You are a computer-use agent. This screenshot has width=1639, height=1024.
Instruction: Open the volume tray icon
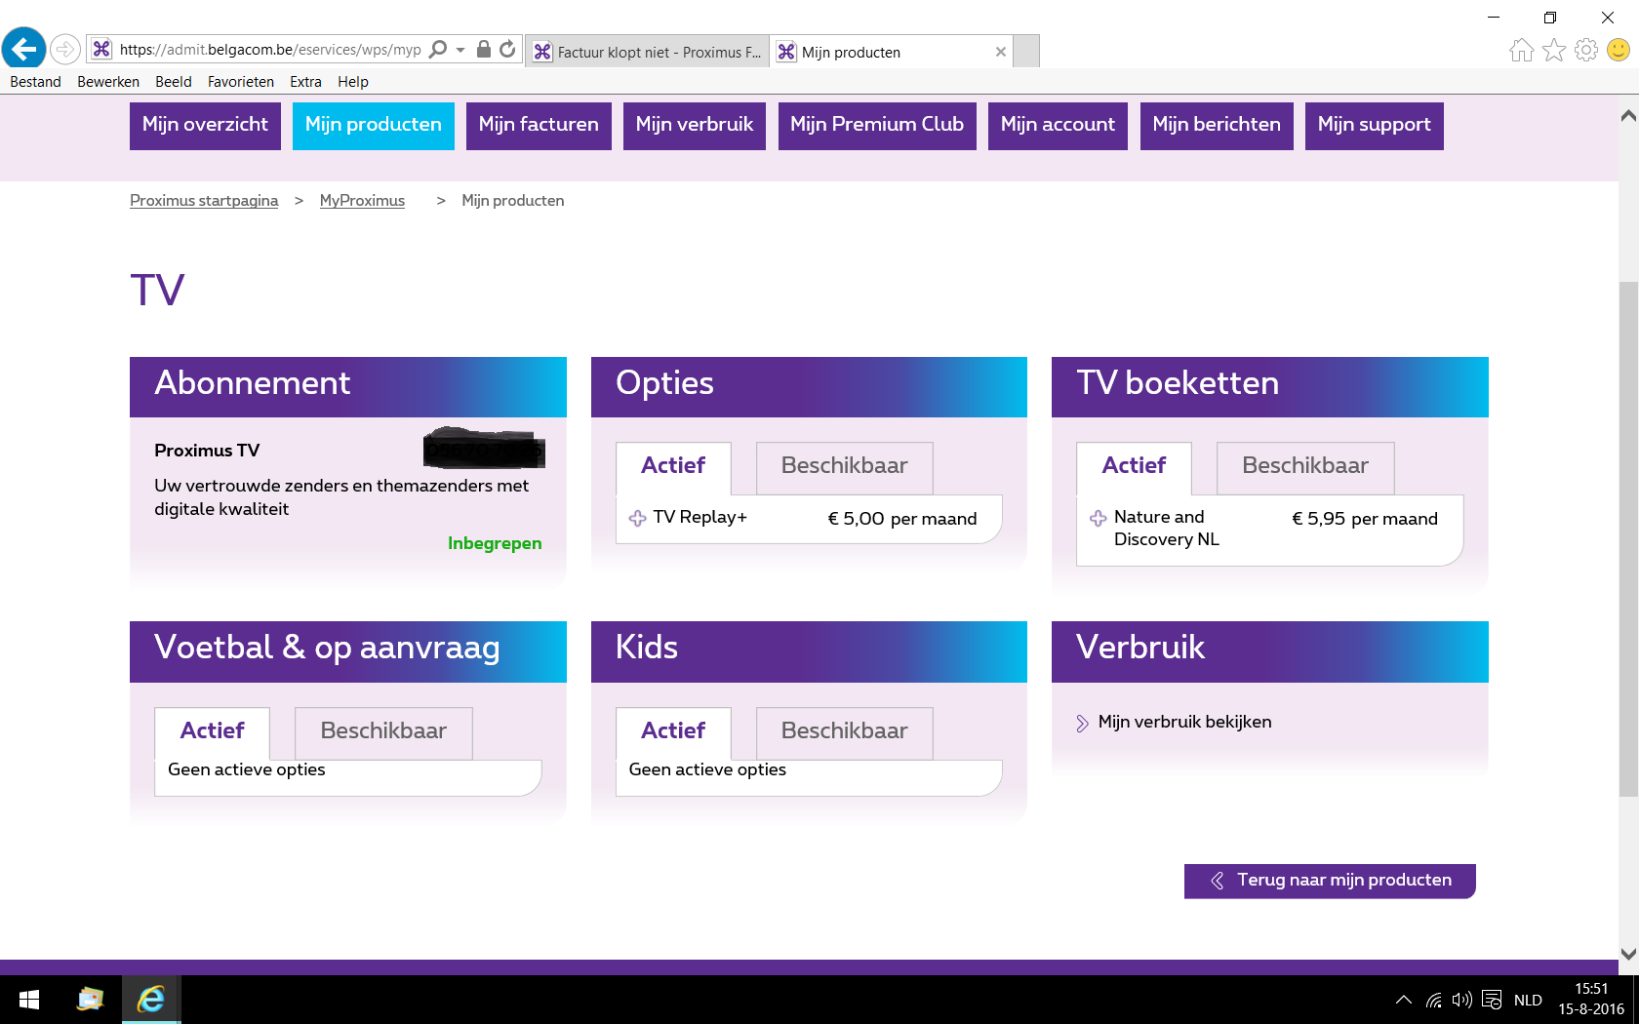pos(1461,1000)
